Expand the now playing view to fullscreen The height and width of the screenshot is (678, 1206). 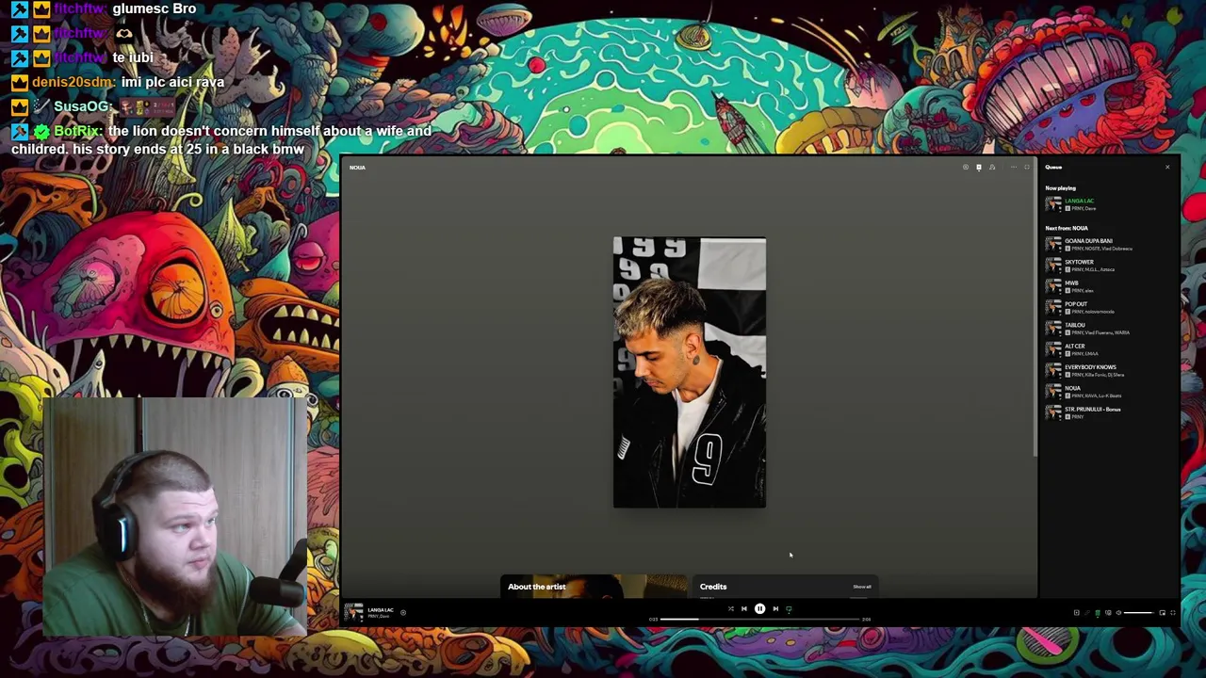point(1027,168)
